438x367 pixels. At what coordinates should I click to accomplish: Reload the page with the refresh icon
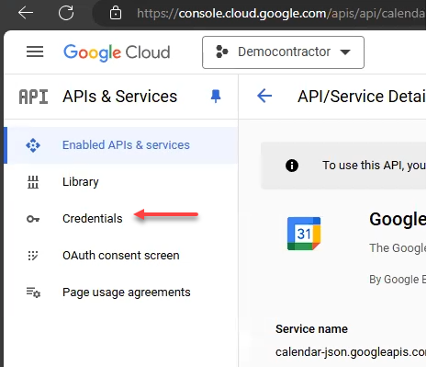click(x=66, y=13)
